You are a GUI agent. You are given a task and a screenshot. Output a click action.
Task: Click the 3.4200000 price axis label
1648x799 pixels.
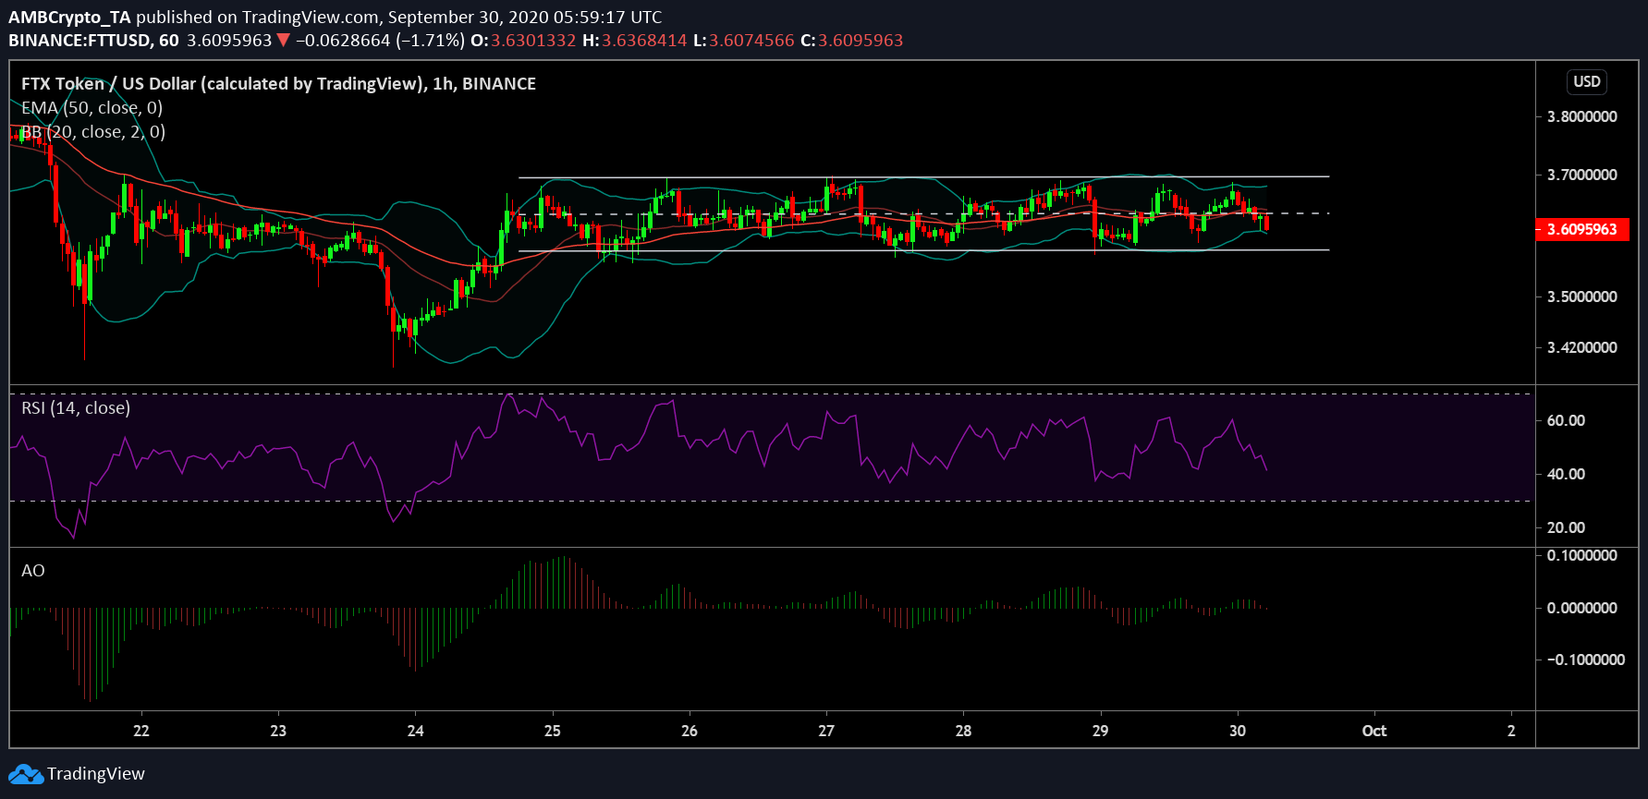pos(1581,348)
